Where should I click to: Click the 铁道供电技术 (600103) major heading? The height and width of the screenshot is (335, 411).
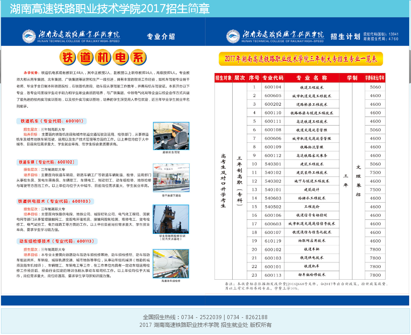pos(54,201)
